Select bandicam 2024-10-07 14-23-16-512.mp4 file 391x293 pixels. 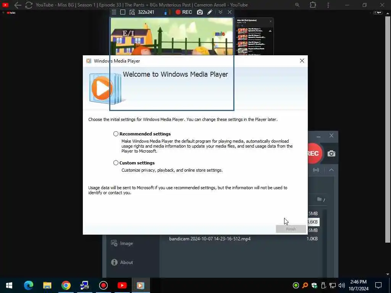pyautogui.click(x=210, y=239)
